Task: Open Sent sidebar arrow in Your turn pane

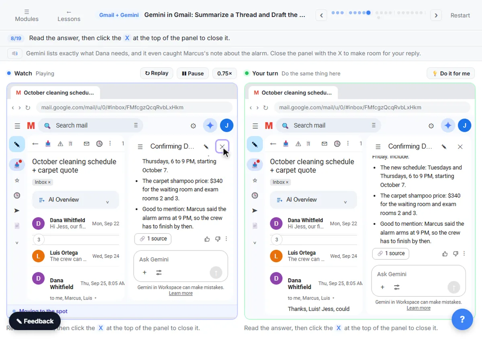Action: click(x=255, y=210)
